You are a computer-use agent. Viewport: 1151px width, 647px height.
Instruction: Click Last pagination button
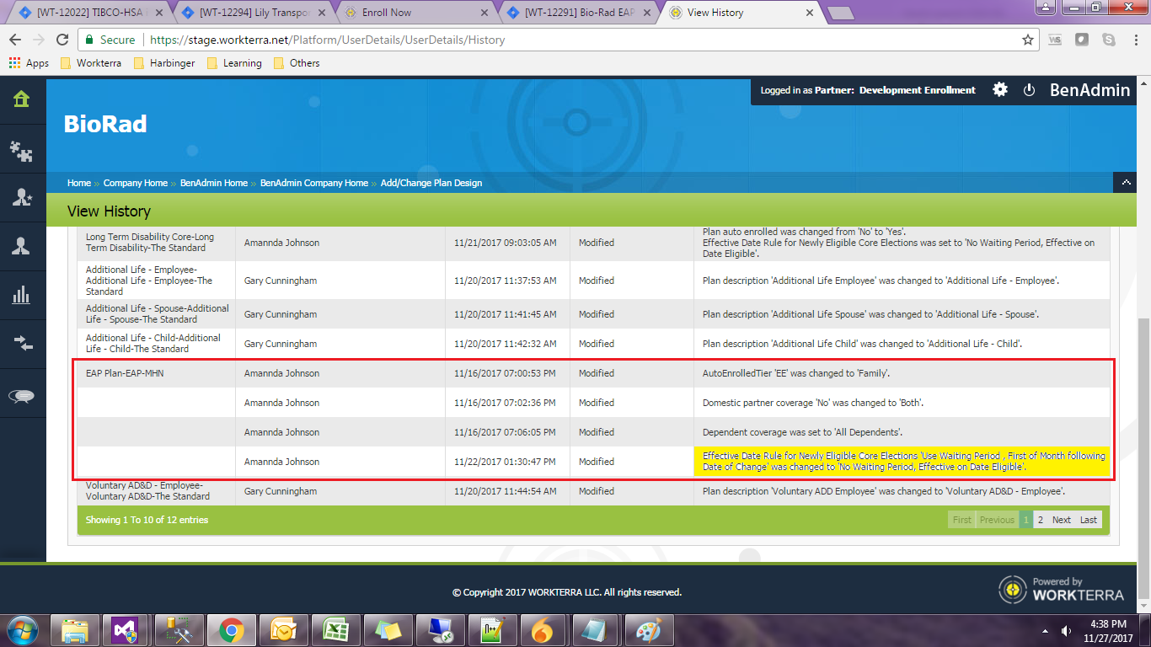(1089, 520)
